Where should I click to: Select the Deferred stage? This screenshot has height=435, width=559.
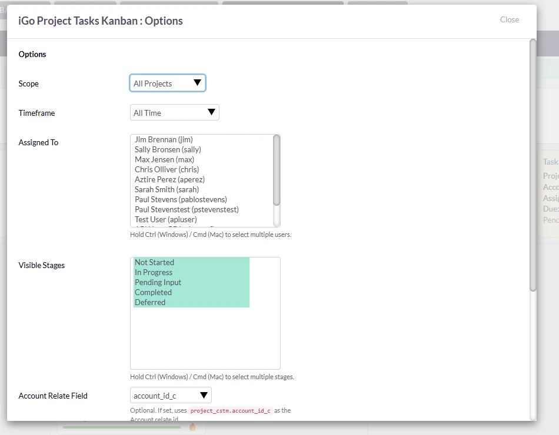click(x=150, y=303)
